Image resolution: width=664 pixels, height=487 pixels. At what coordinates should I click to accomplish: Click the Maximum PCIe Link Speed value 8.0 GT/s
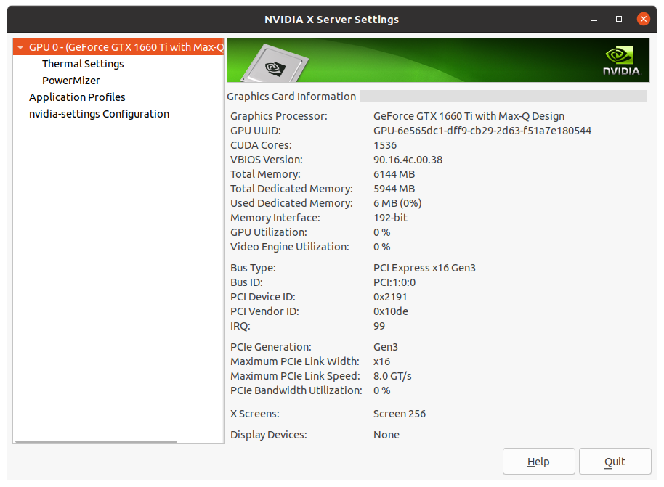coord(392,376)
